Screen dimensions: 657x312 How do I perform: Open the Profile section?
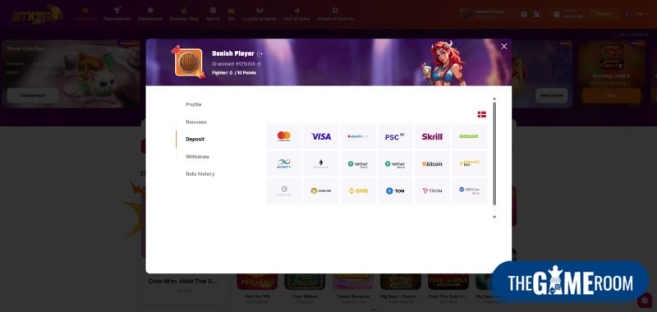pos(194,104)
